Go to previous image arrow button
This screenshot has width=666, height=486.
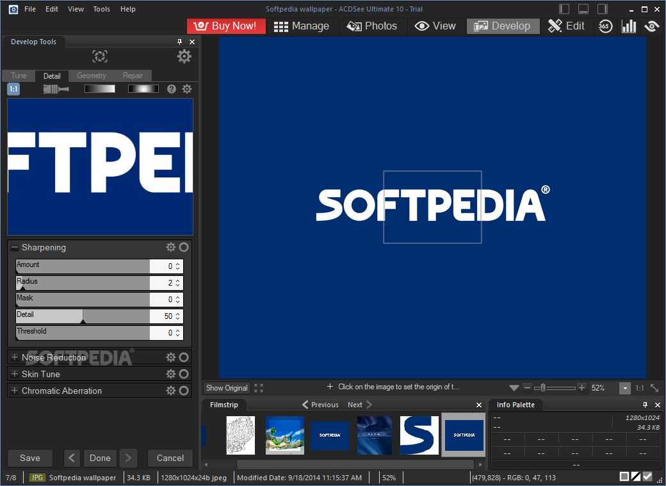(x=72, y=458)
